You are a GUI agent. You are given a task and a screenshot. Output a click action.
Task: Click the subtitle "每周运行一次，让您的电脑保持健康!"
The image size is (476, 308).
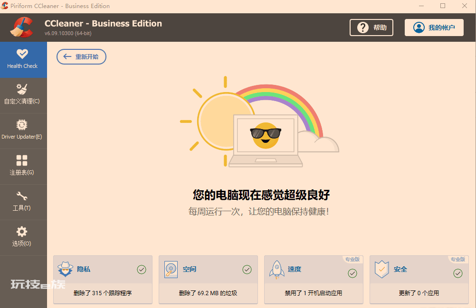coord(258,211)
